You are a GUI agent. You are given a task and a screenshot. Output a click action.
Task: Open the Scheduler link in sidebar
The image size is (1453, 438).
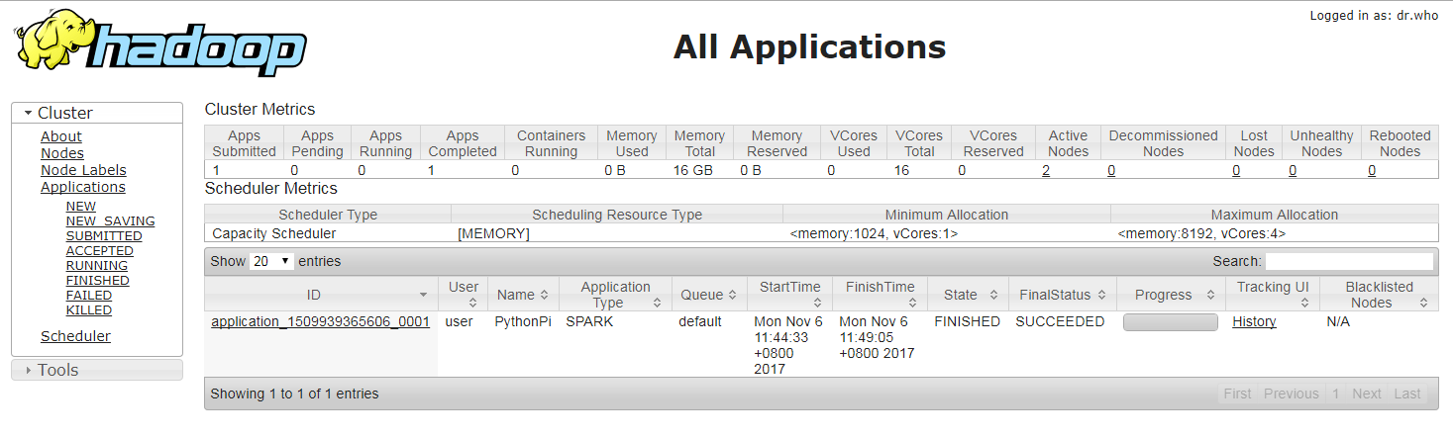(x=75, y=336)
